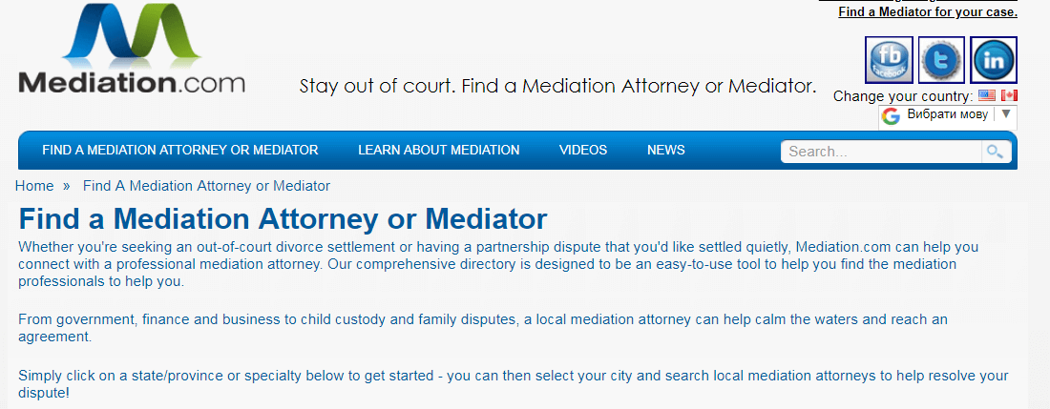Click the Find a Mediation Attorney page heading

tap(283, 218)
